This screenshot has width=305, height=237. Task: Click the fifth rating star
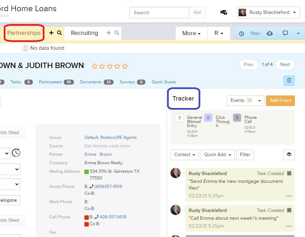(125, 66)
